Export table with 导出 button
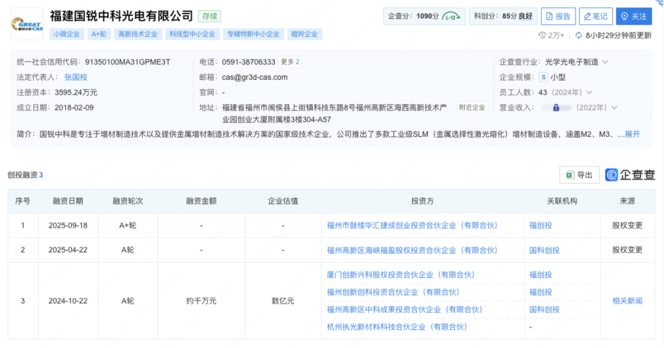 pyautogui.click(x=579, y=175)
